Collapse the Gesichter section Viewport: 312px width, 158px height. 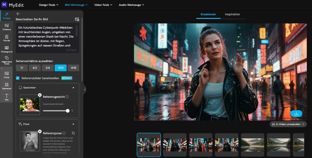coord(73,88)
